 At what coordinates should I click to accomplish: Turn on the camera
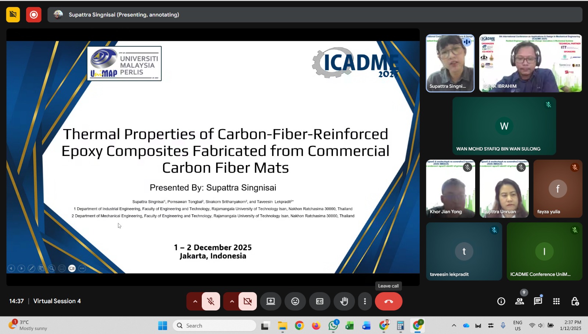click(x=248, y=301)
